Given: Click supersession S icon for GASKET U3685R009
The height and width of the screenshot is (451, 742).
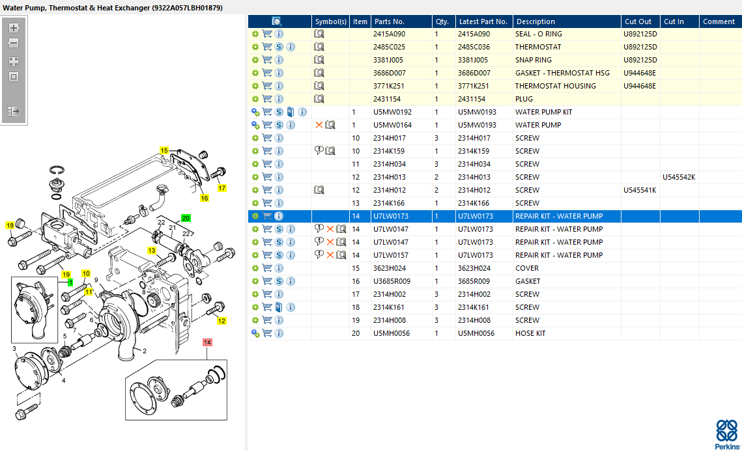Looking at the screenshot, I should [x=279, y=281].
